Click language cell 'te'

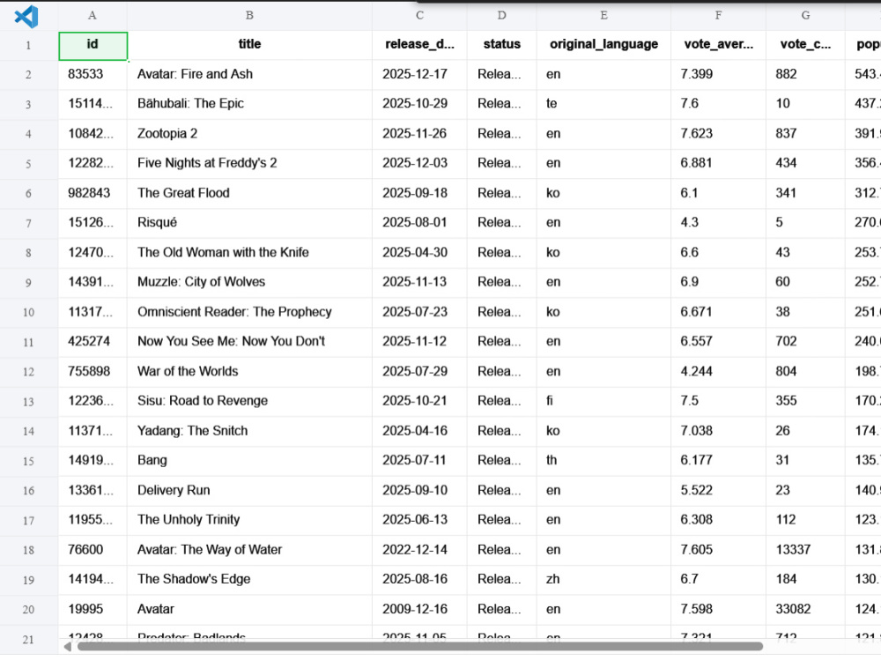coord(603,104)
